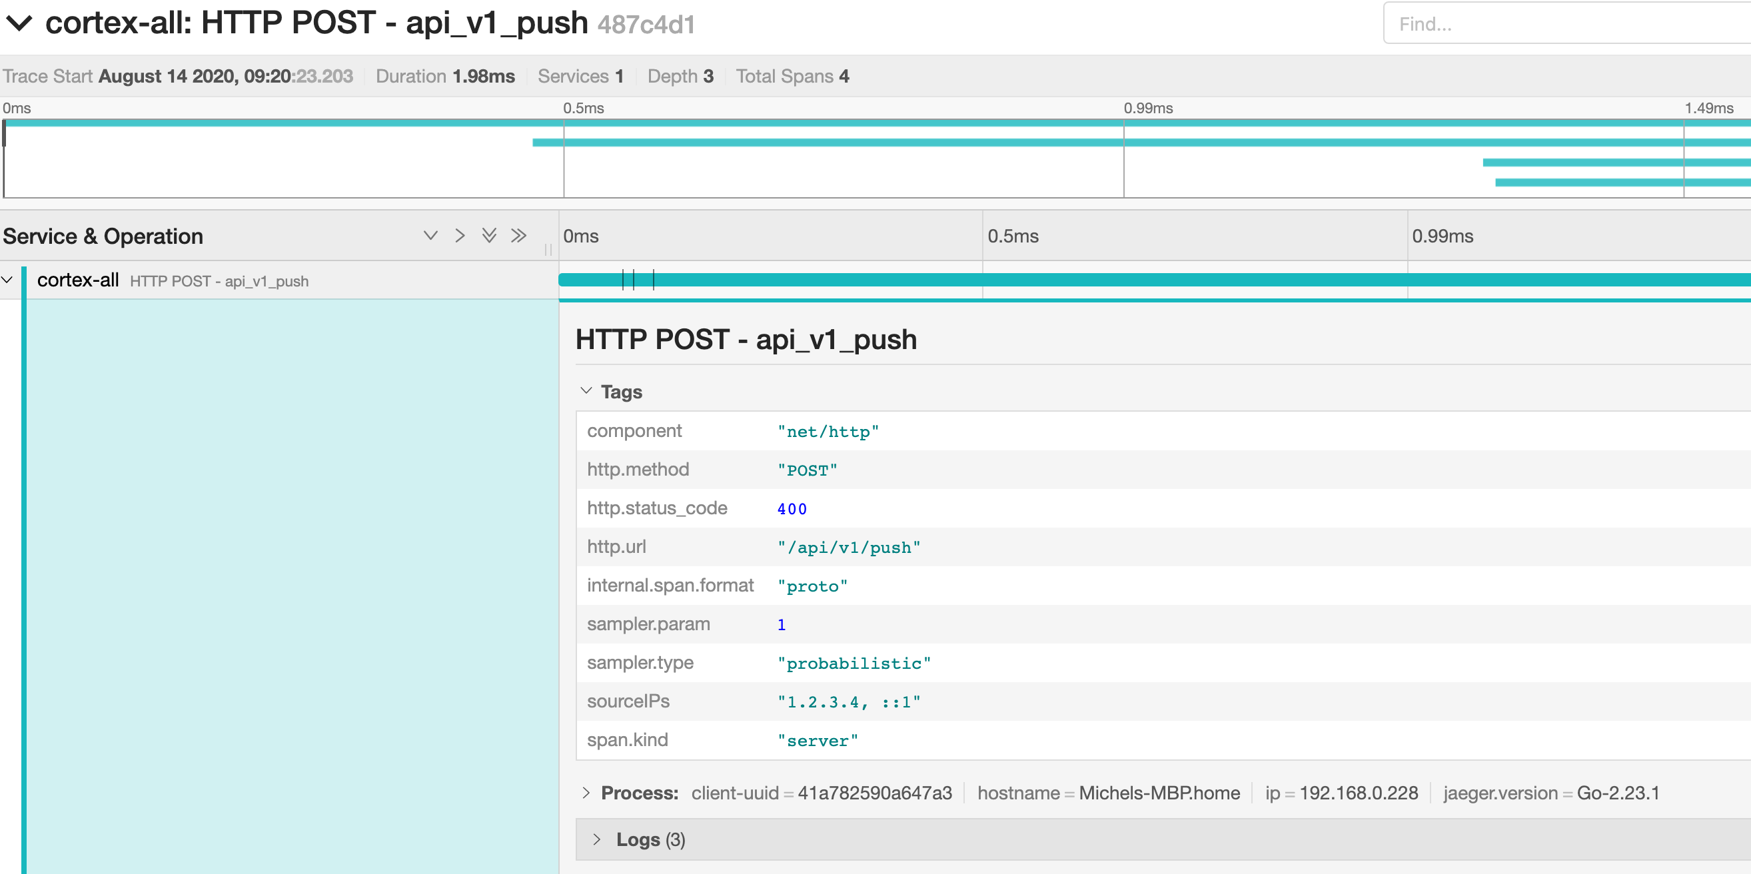
Task: Click the Find search input field
Action: [x=1563, y=25]
